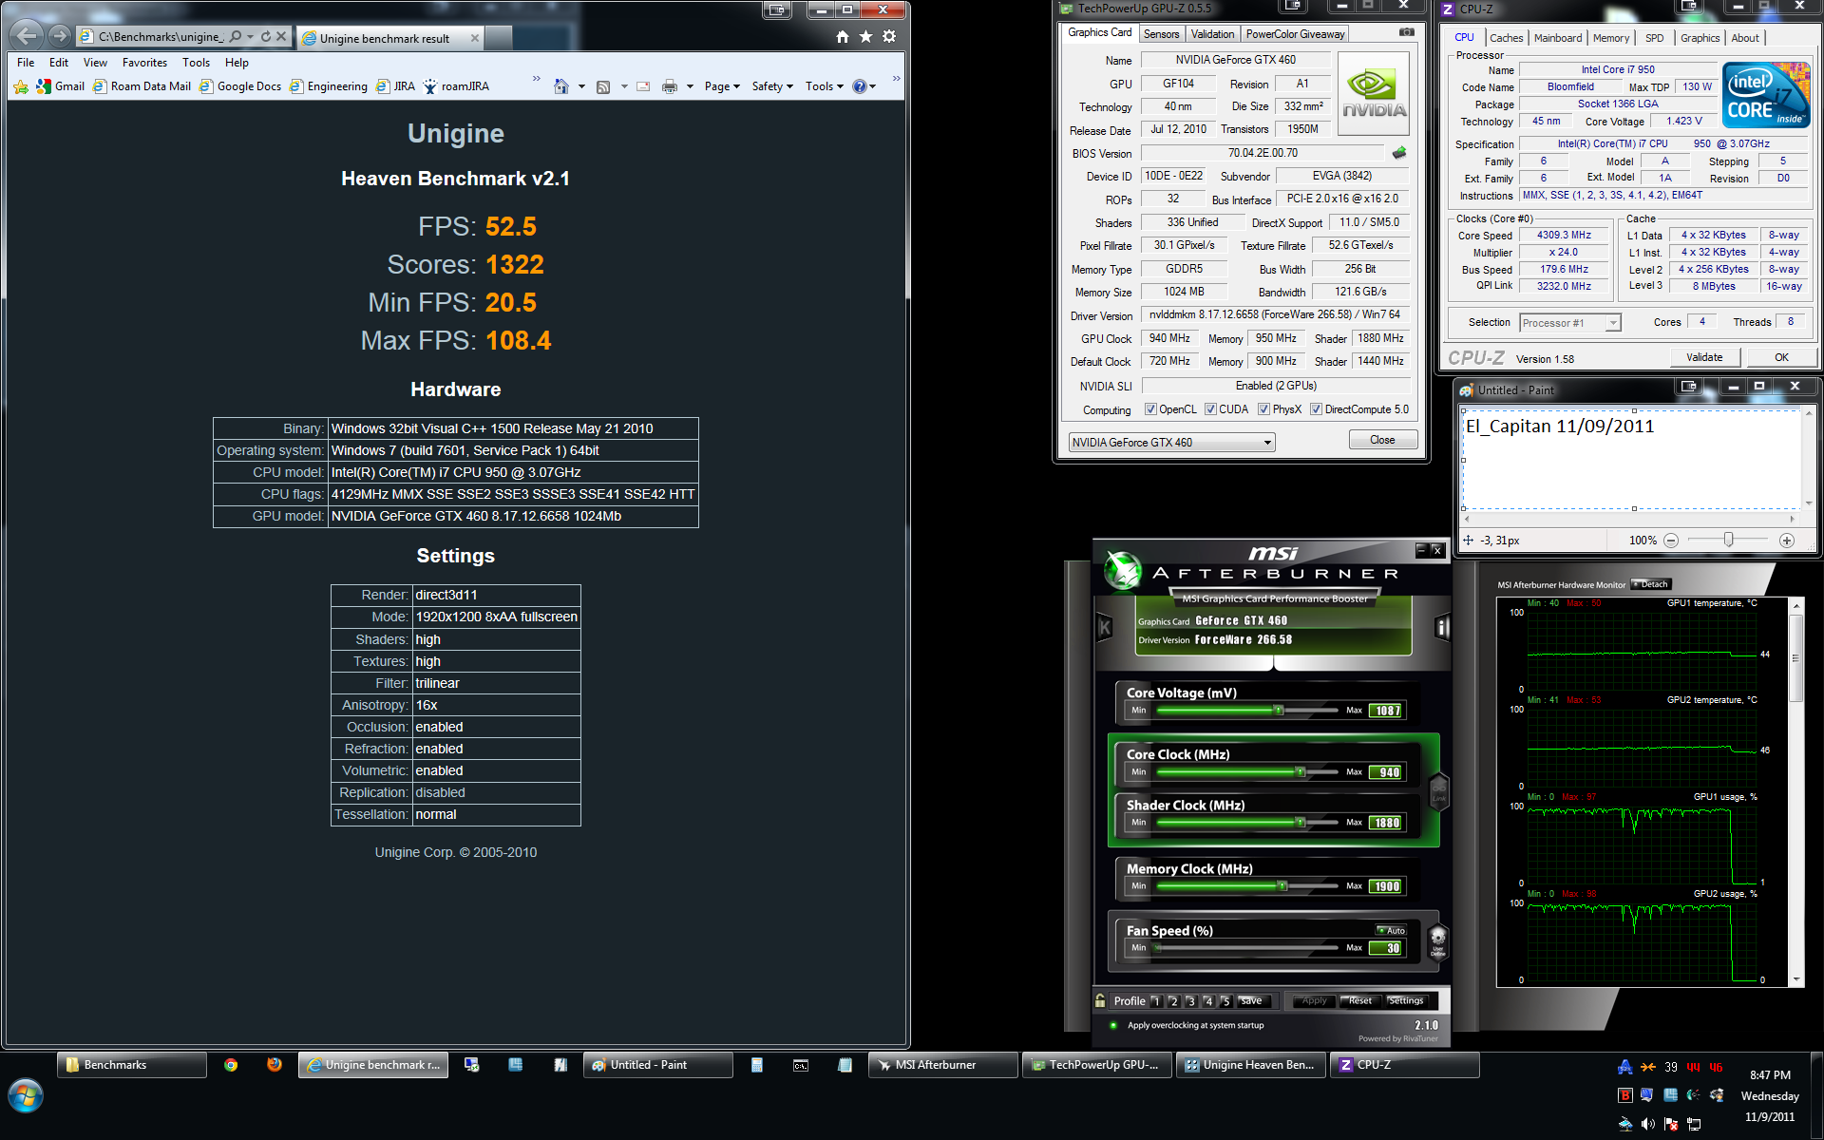Open Afterburner Settings button
The height and width of the screenshot is (1140, 1824).
(1406, 1001)
